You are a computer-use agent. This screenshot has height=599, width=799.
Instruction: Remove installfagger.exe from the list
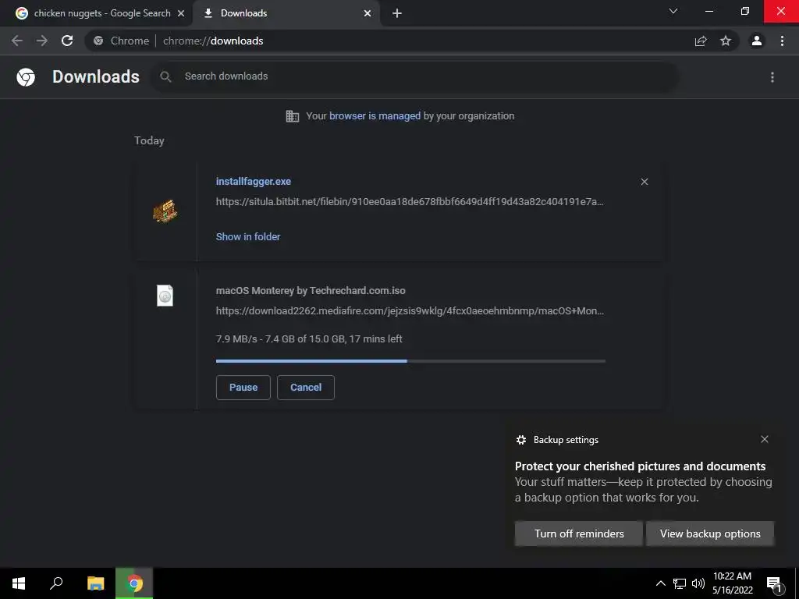(644, 182)
